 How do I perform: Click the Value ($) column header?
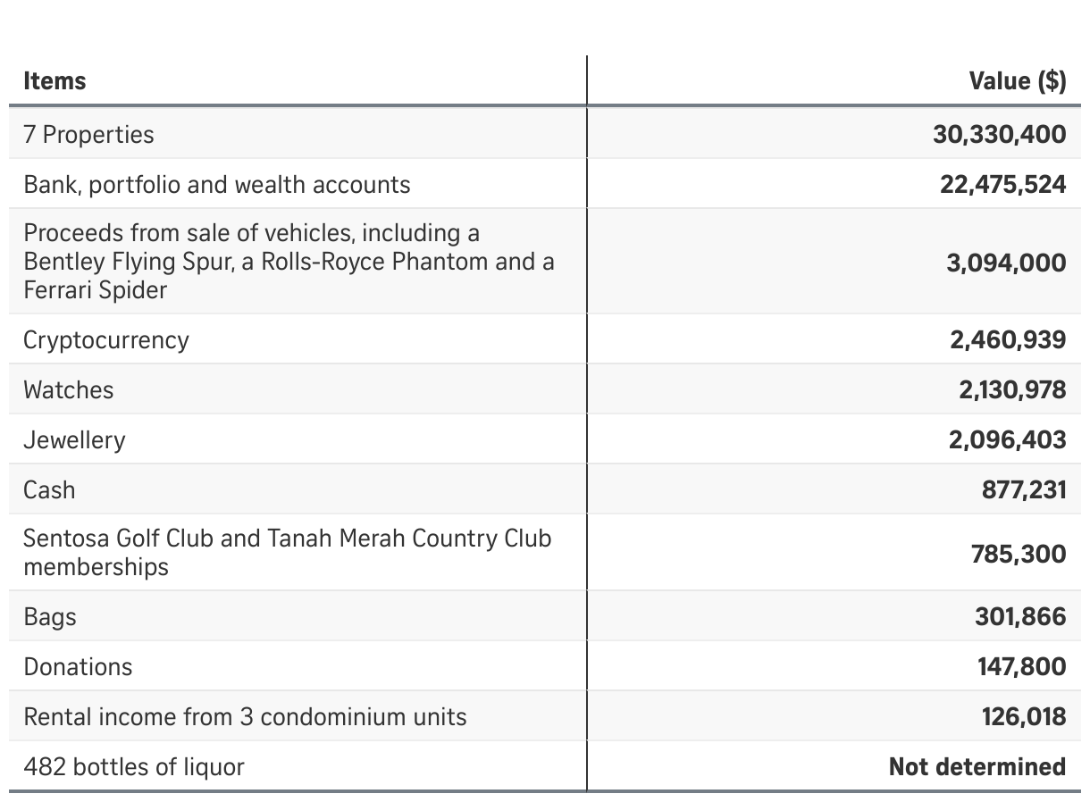coord(1018,81)
